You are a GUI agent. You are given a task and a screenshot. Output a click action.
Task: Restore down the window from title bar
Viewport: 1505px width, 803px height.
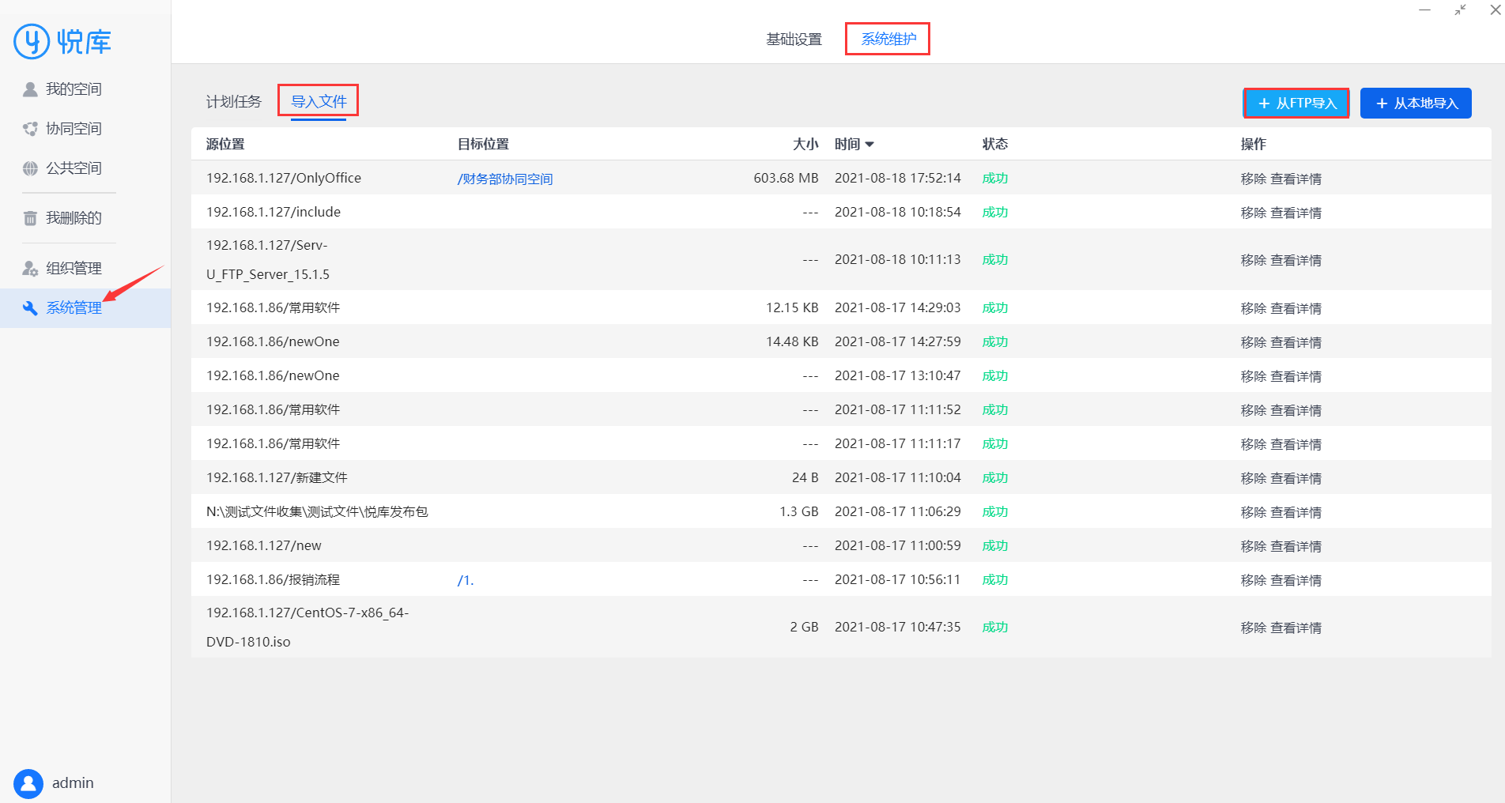point(1460,10)
